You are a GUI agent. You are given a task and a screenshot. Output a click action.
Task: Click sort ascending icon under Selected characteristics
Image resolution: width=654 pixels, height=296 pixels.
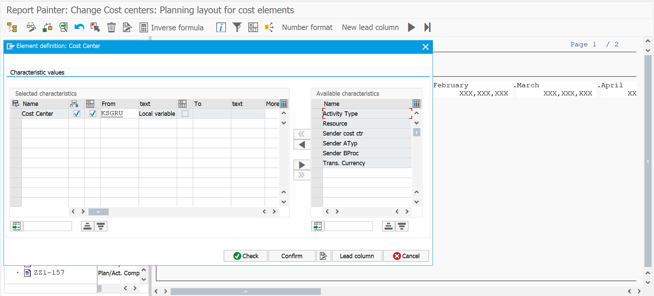(88, 226)
